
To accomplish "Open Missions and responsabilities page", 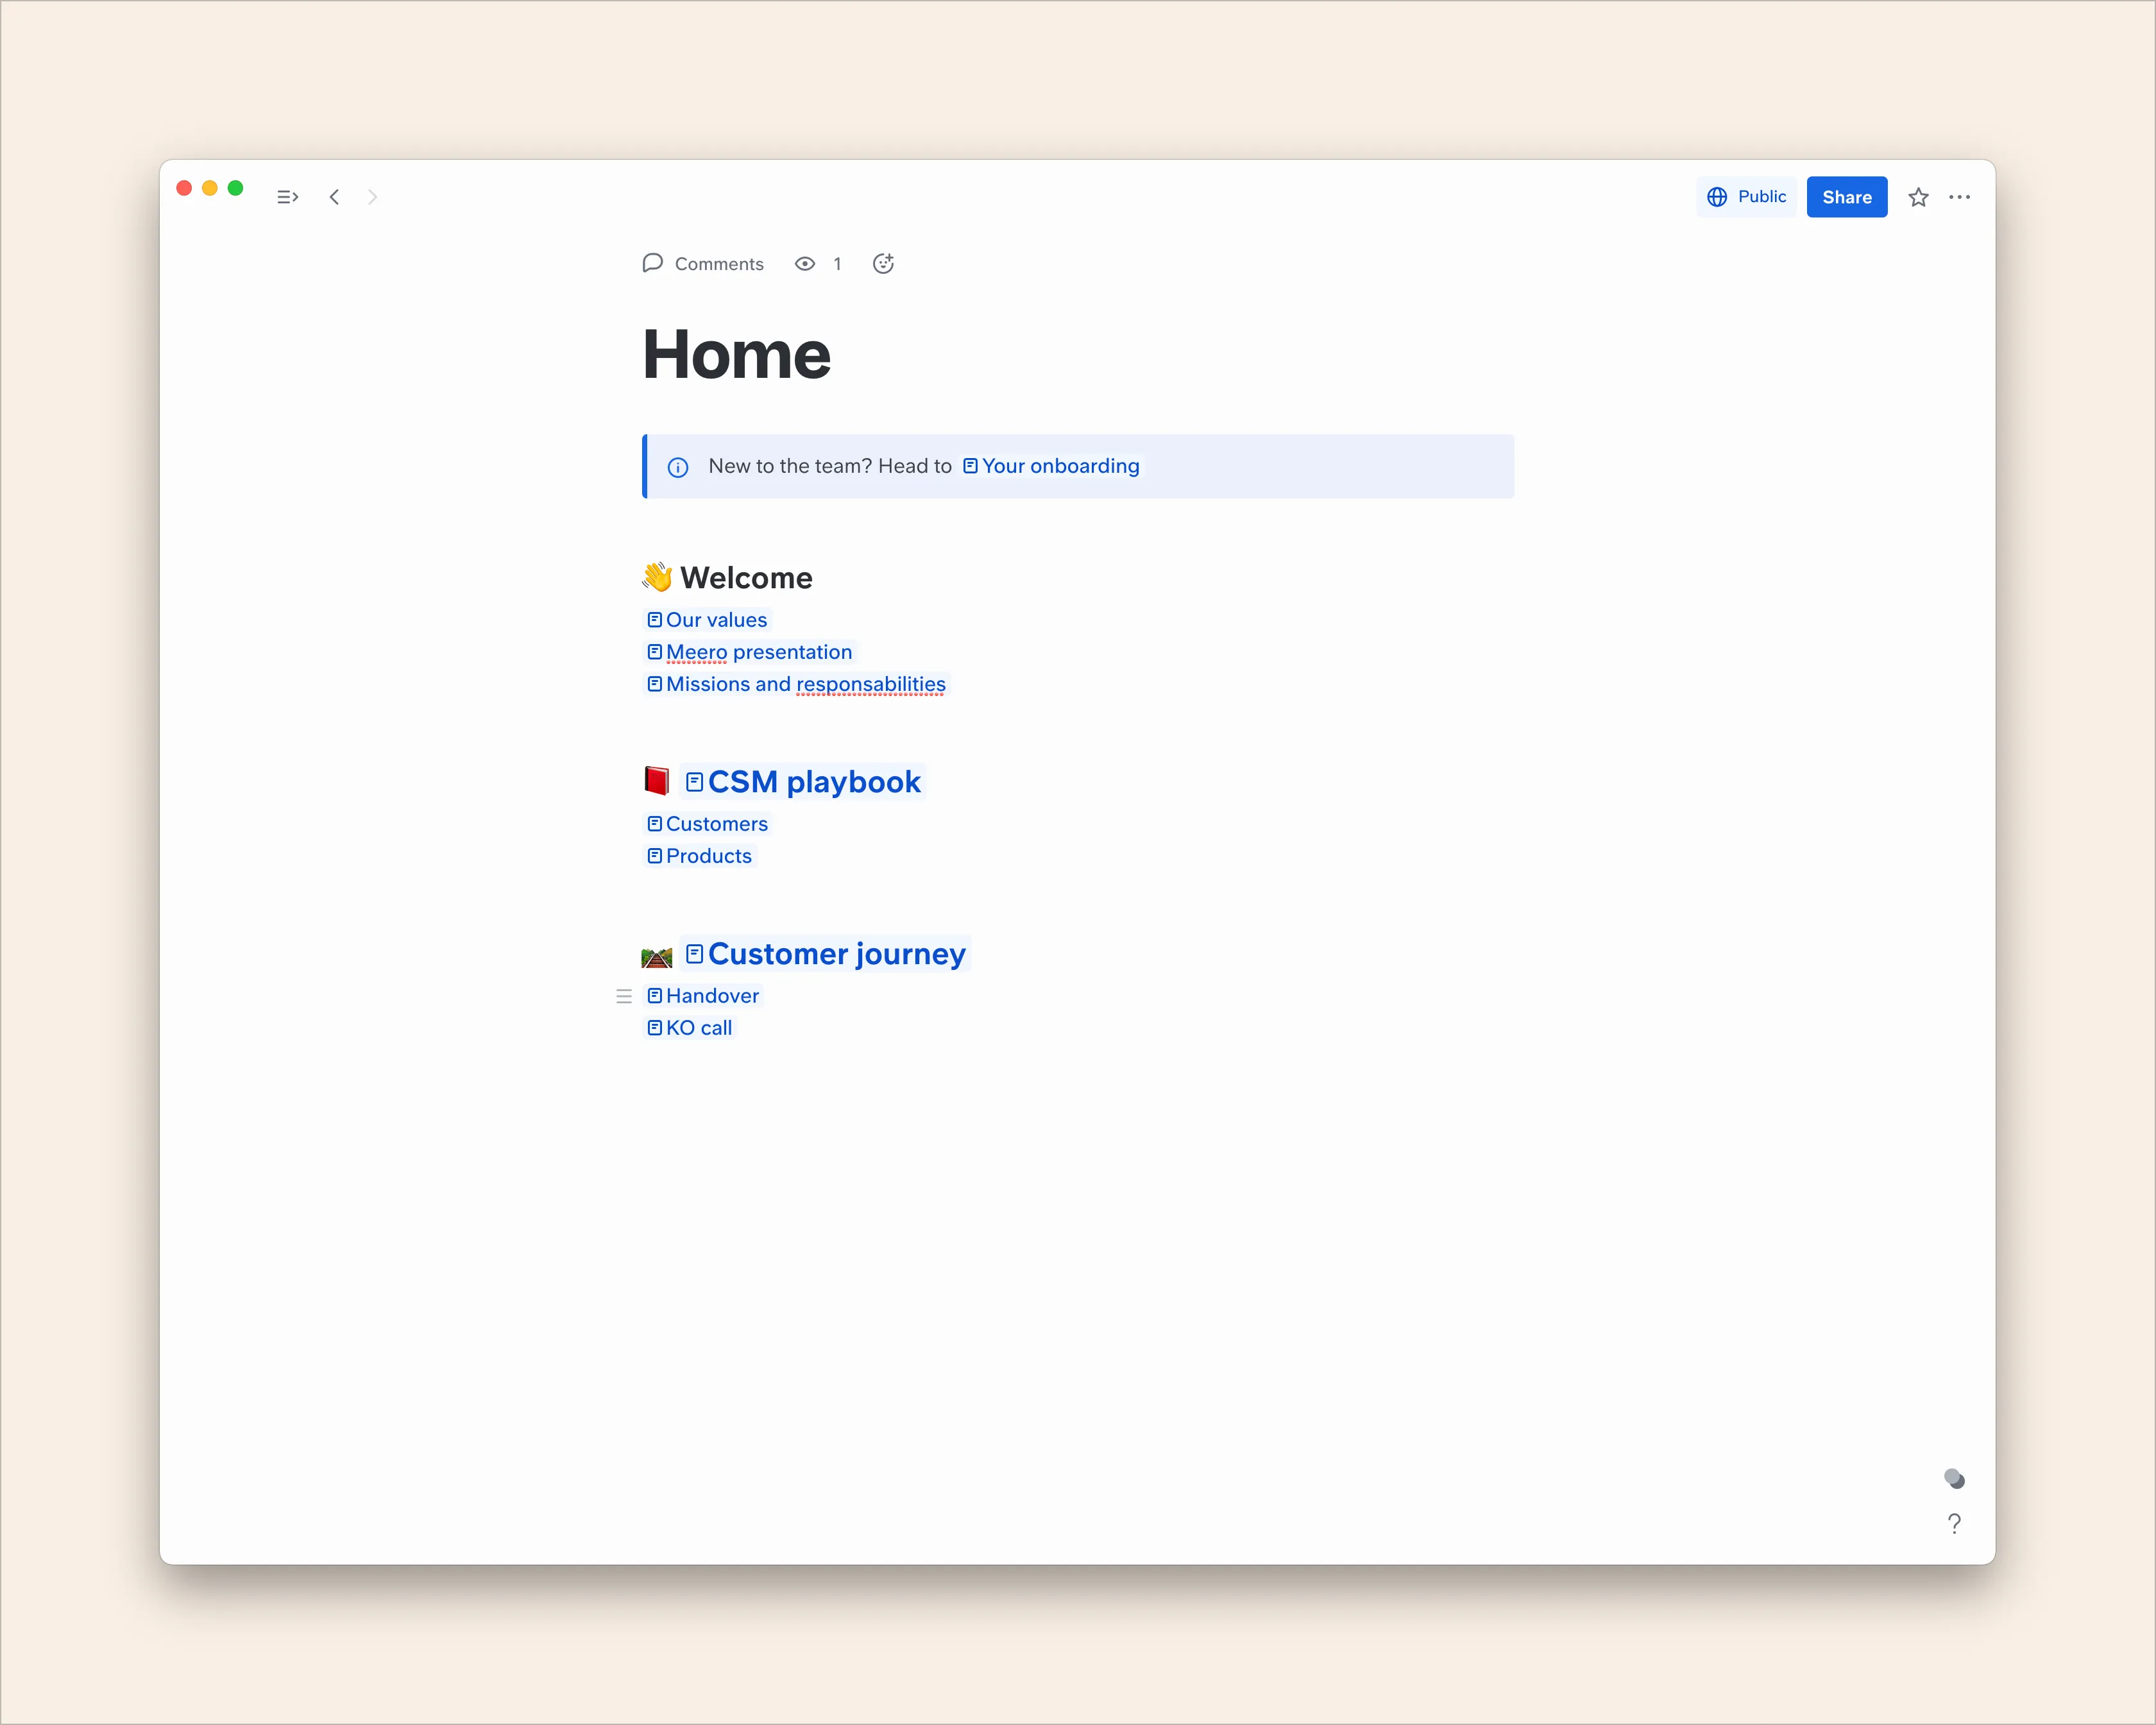I will pos(796,684).
